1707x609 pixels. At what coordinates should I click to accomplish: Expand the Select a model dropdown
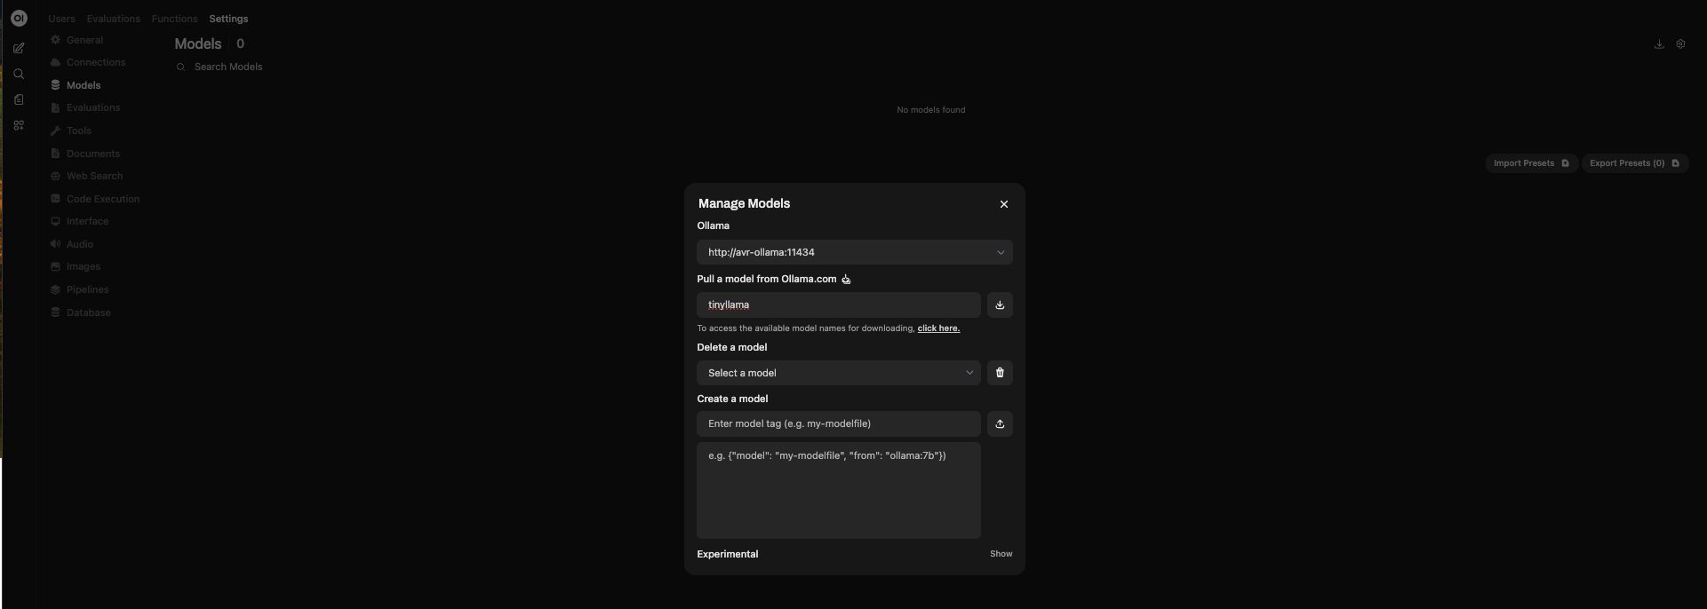(838, 373)
